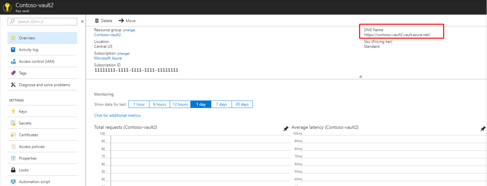Image resolution: width=487 pixels, height=186 pixels.
Task: Click the Certificates icon
Action: [x=13, y=135]
